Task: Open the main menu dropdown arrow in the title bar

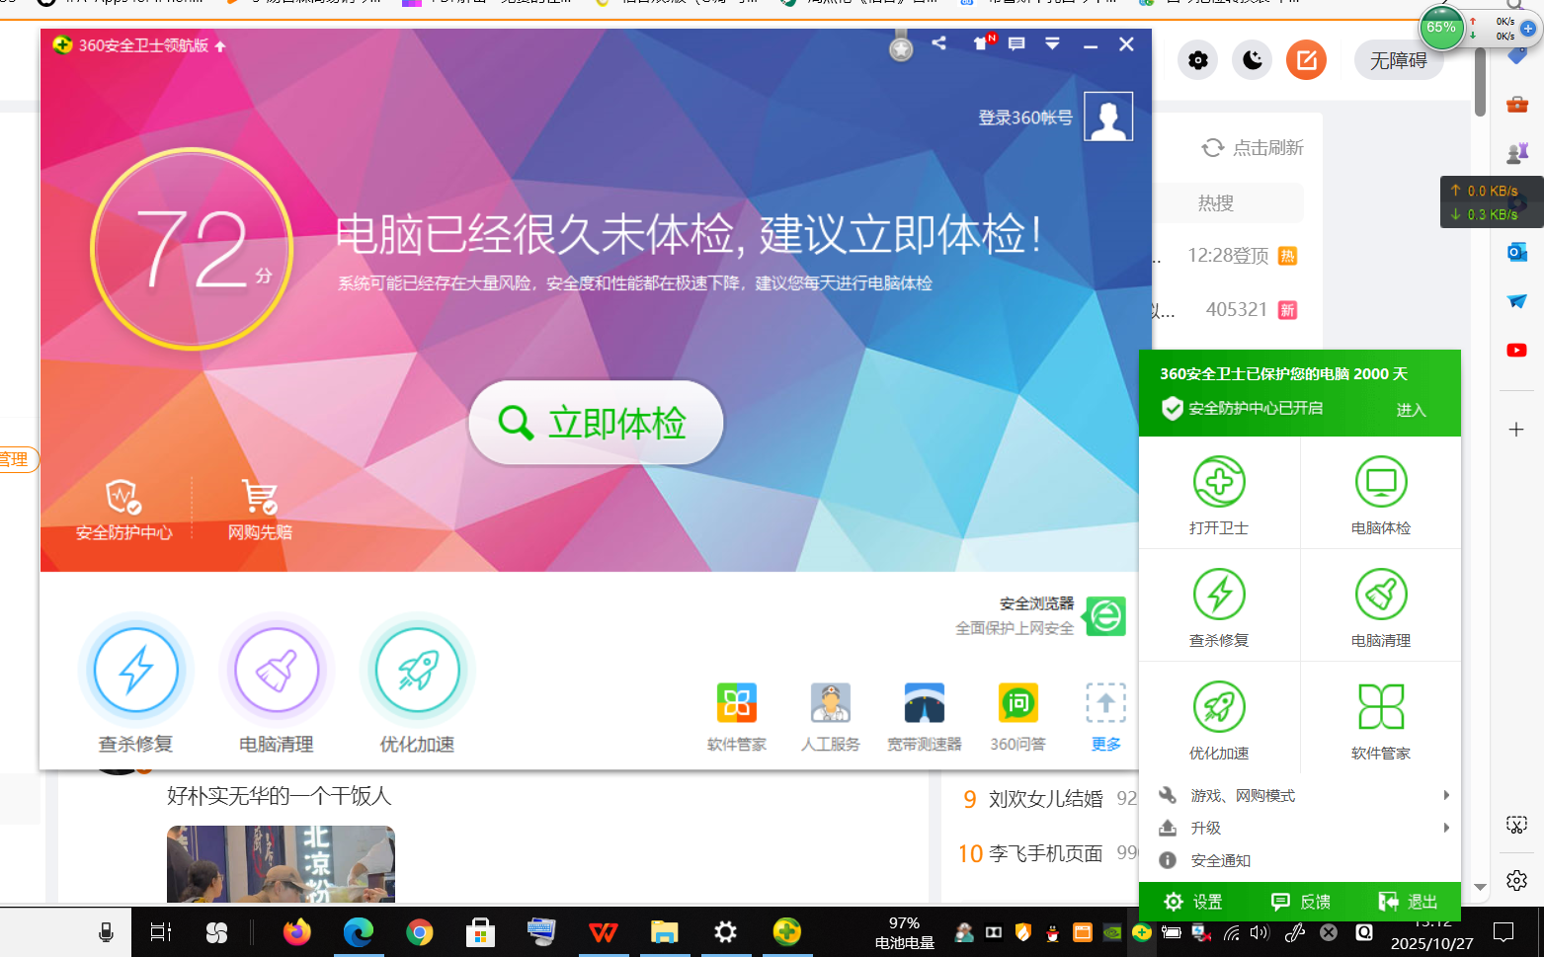Action: 1053,43
